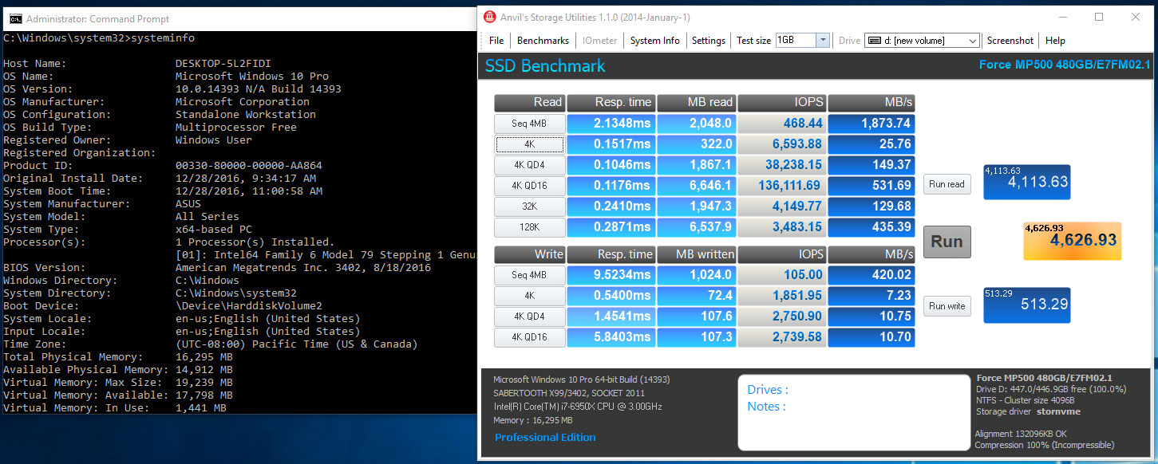Click the 4K QD16 read IOPS 136,111.69
1158x464 pixels.
781,186
